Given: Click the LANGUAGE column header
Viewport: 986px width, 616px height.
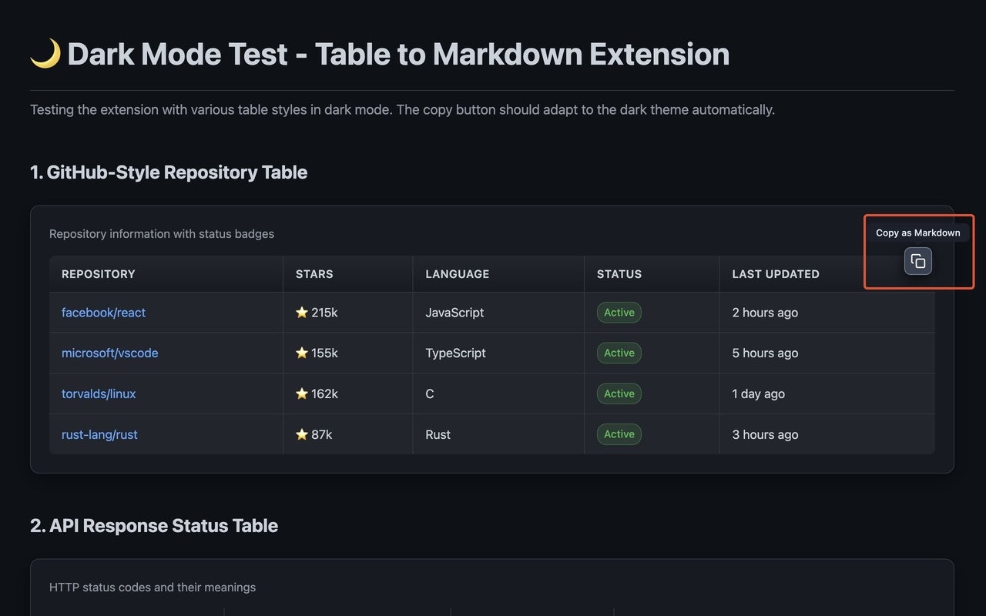Looking at the screenshot, I should click(x=498, y=274).
